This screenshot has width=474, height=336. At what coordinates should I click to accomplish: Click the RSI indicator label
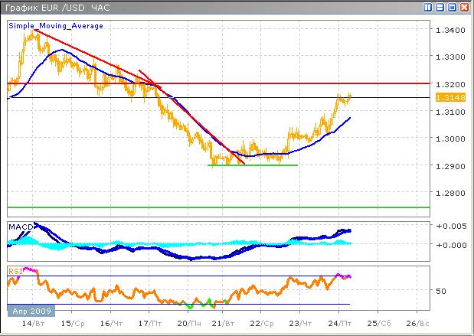click(x=15, y=270)
